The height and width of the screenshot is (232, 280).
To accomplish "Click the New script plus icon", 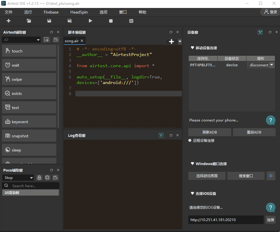I will coord(9,21).
